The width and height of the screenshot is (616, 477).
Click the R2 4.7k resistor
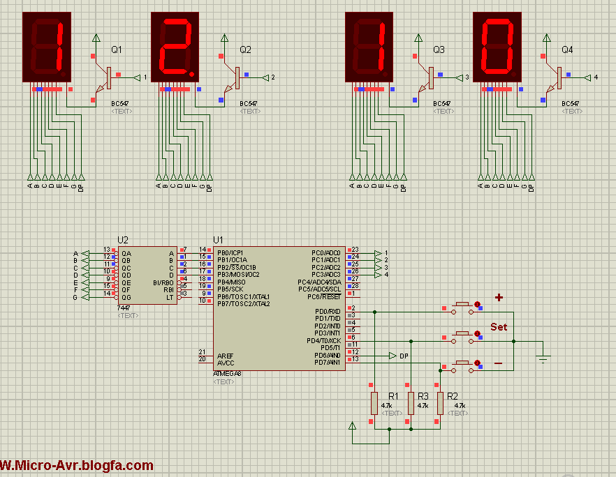point(440,403)
